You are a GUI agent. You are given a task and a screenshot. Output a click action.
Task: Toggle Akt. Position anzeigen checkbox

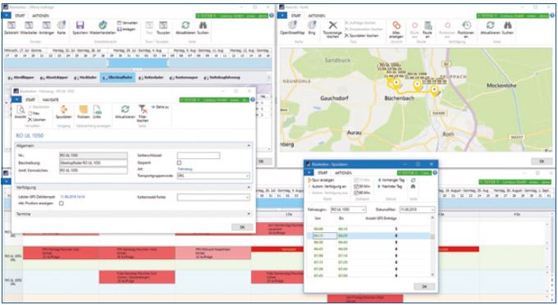pyautogui.click(x=62, y=203)
